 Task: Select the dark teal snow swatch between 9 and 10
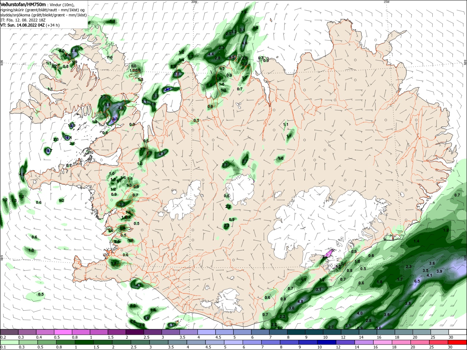tap(314, 332)
